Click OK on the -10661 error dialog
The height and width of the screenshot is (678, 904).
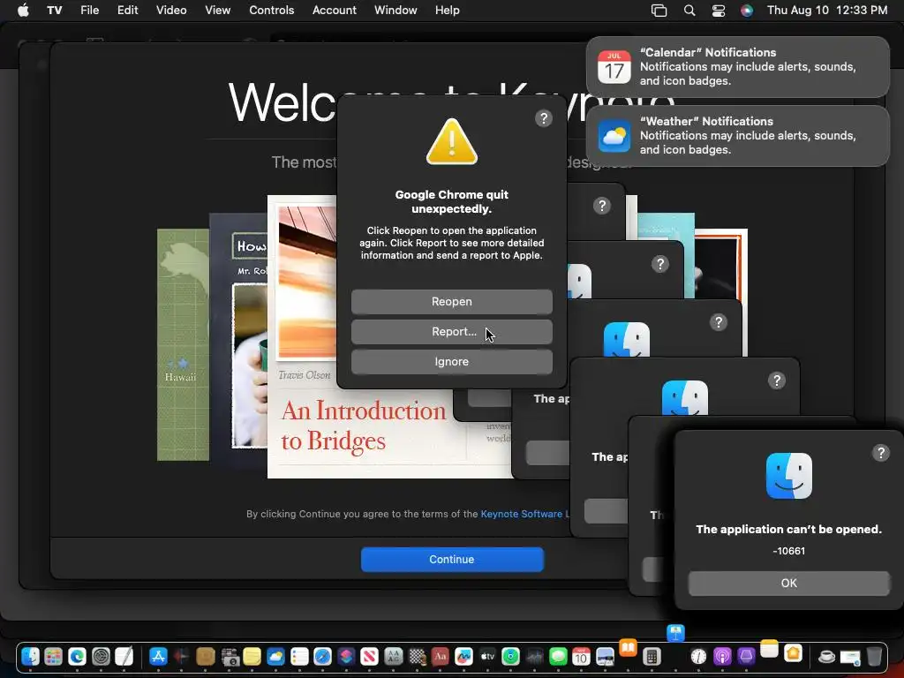[x=788, y=583]
